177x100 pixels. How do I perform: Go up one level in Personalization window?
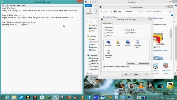(x=111, y=12)
